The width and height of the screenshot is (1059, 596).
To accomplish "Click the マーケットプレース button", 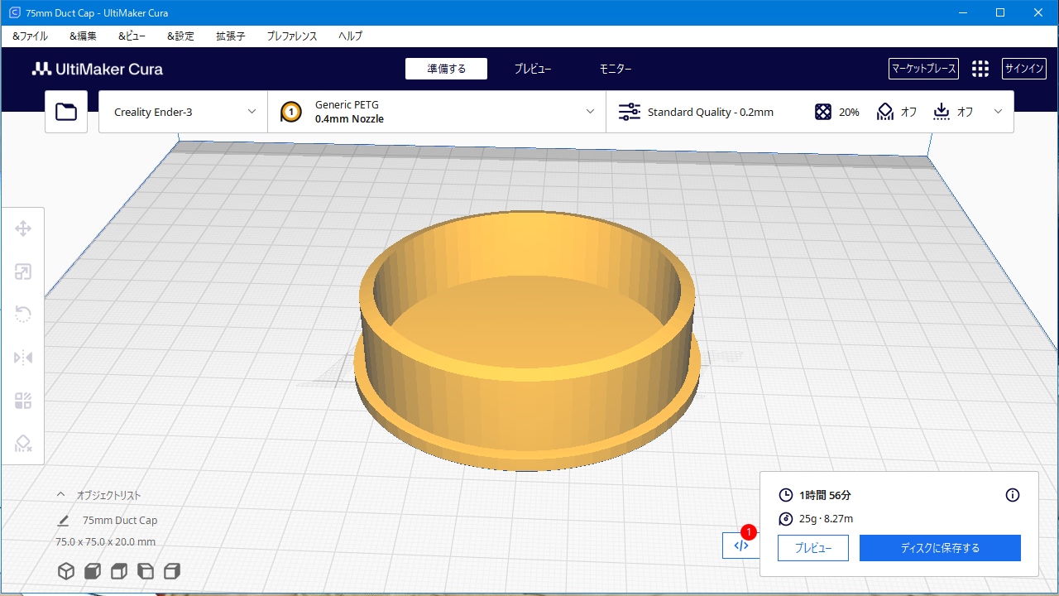I will [x=923, y=69].
